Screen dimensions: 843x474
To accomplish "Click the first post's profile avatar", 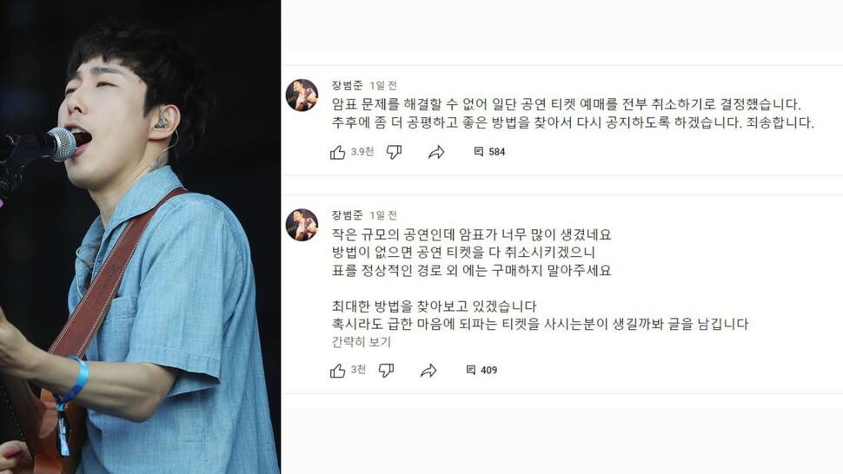I will tap(302, 95).
